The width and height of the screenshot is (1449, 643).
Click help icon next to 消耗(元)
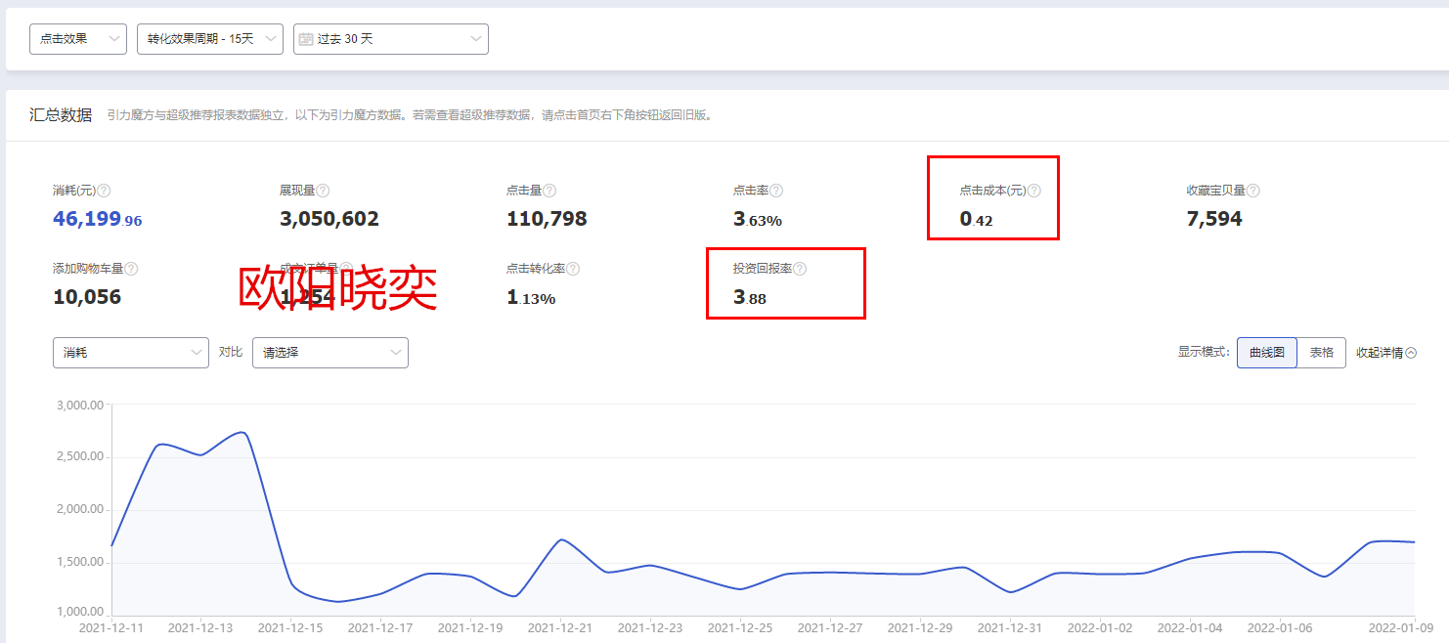pos(104,192)
